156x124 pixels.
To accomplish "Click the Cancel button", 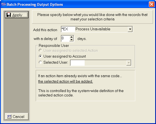I will click(x=17, y=117).
